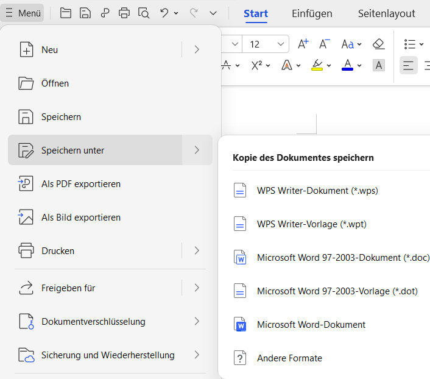430x379 pixels.
Task: Open the font size dropdown
Action: point(281,44)
